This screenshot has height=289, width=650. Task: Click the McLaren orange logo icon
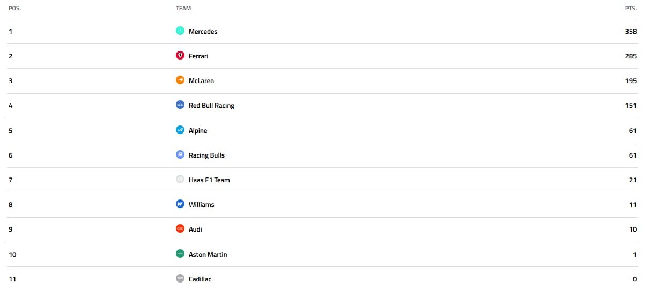[x=180, y=80]
